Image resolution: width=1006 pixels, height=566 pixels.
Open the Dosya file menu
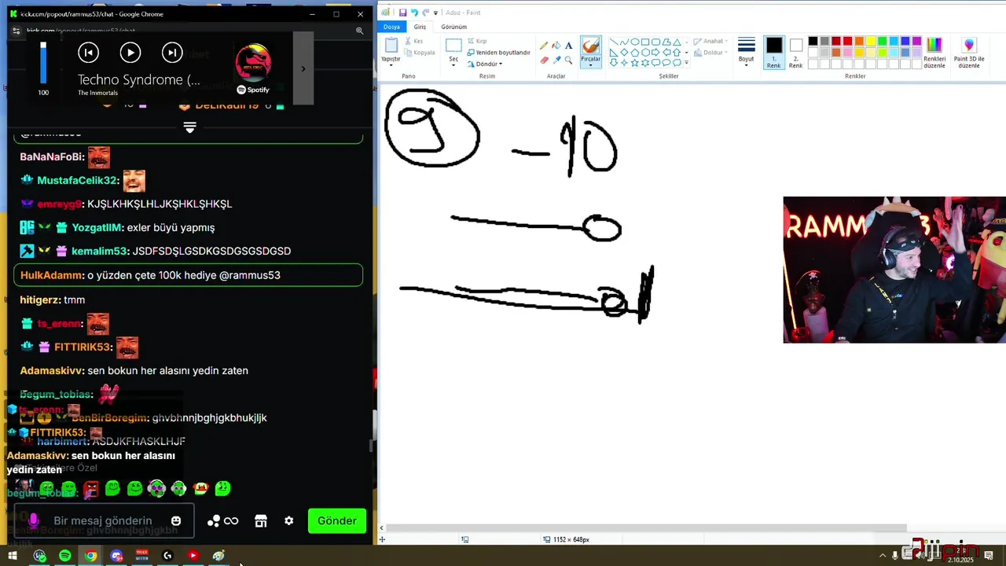click(x=391, y=27)
